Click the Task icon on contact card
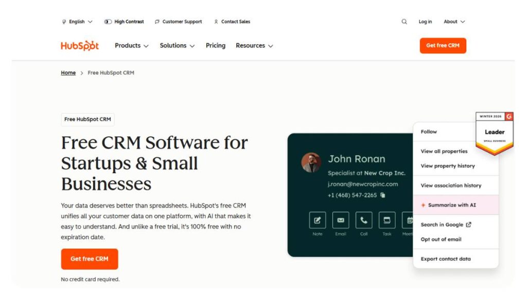 pos(387,220)
